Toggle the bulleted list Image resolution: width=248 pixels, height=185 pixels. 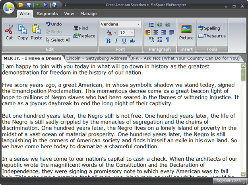[x=151, y=25]
